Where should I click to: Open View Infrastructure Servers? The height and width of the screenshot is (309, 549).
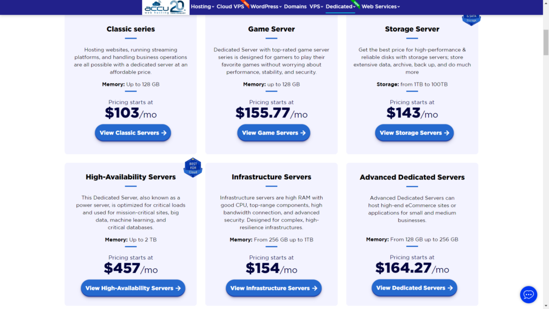pos(273,288)
